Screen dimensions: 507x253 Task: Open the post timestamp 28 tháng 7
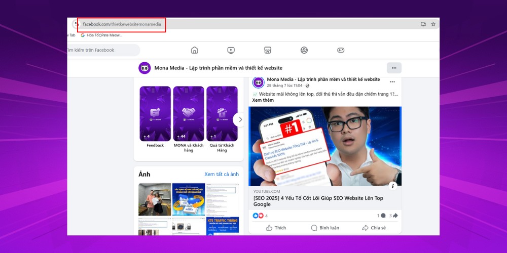(x=284, y=86)
